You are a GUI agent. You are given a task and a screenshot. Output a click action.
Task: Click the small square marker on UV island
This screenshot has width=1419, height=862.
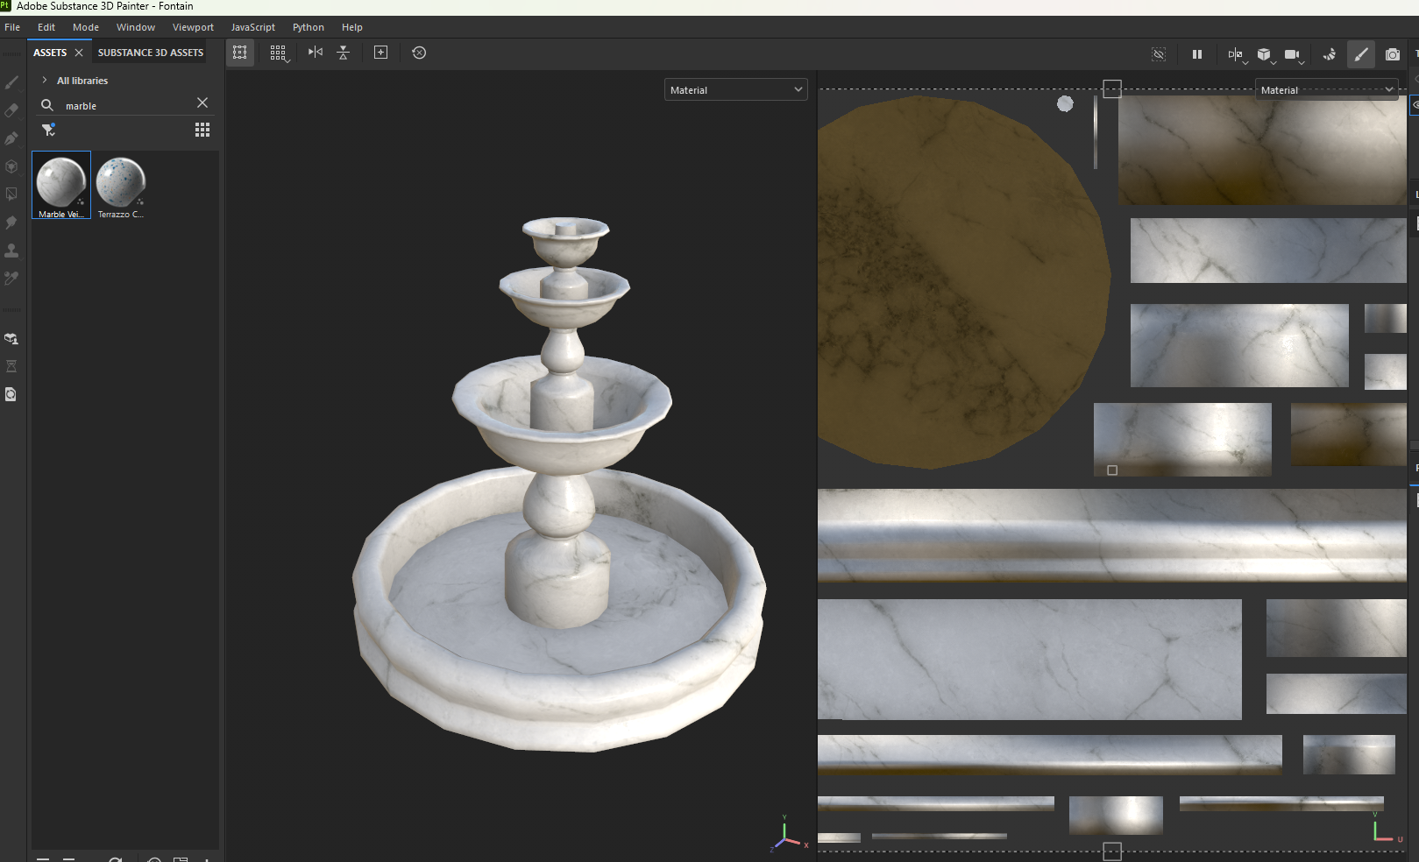tap(1112, 470)
